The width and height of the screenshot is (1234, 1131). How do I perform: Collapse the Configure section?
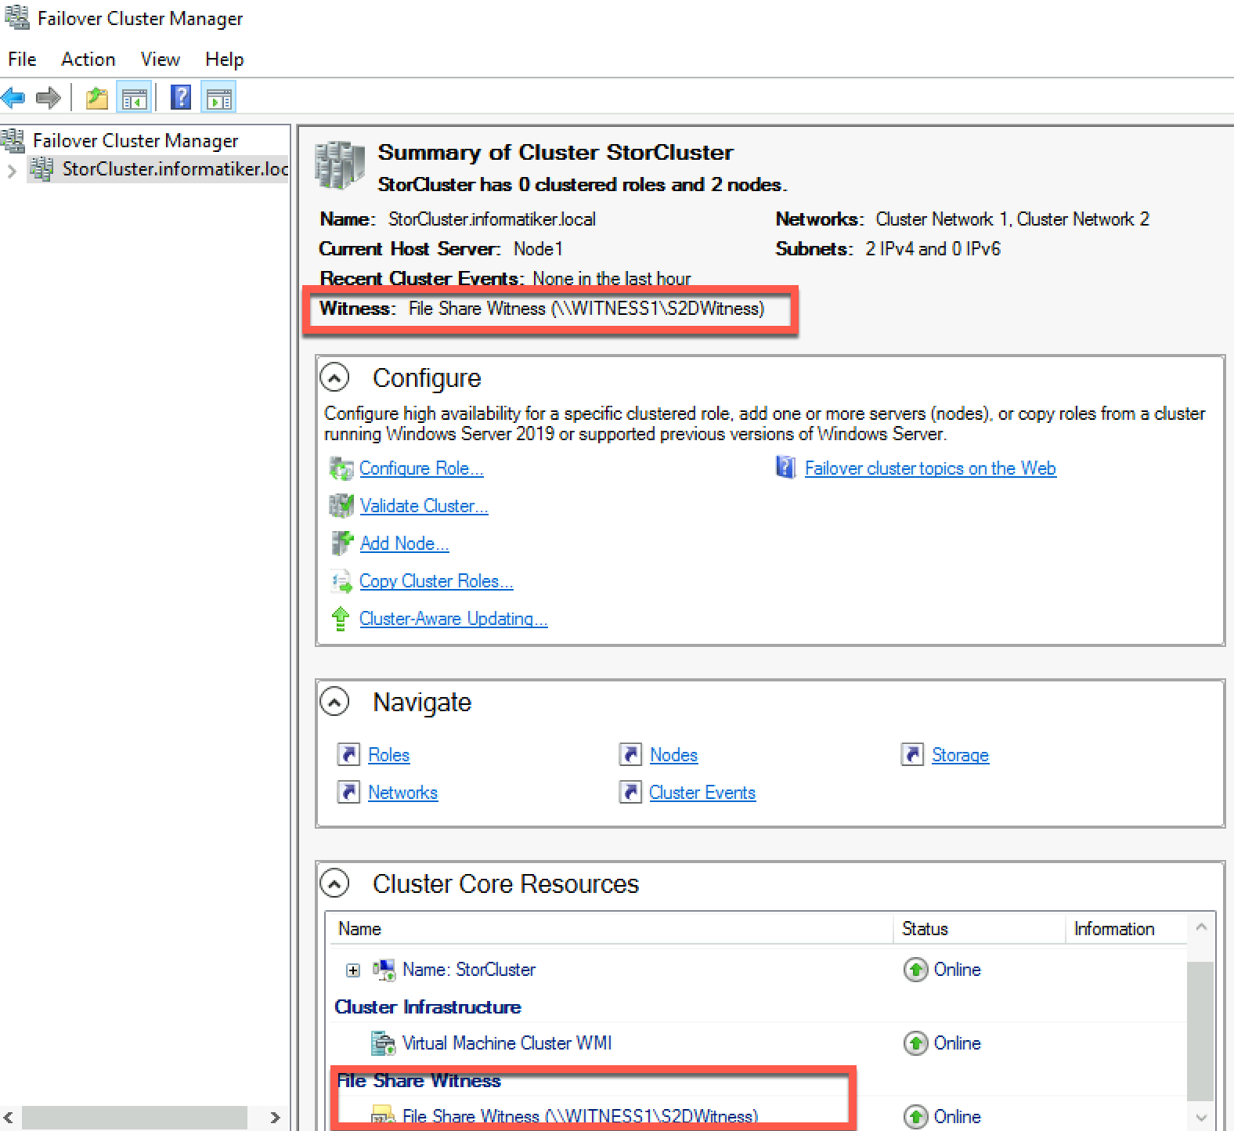click(334, 378)
